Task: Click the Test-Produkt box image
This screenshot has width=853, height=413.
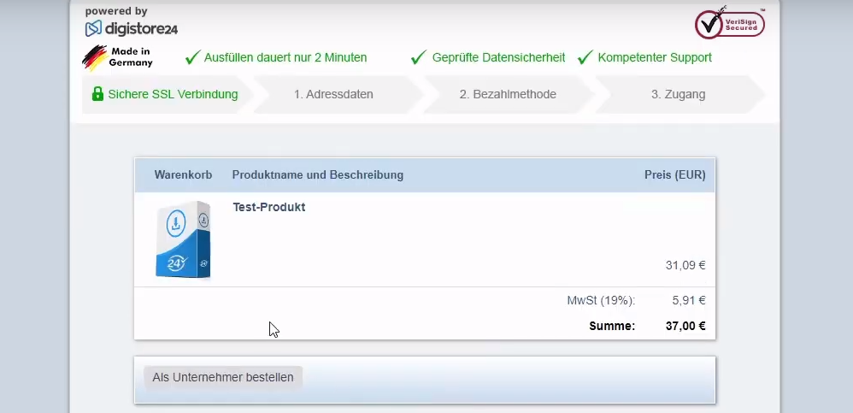Action: (183, 239)
